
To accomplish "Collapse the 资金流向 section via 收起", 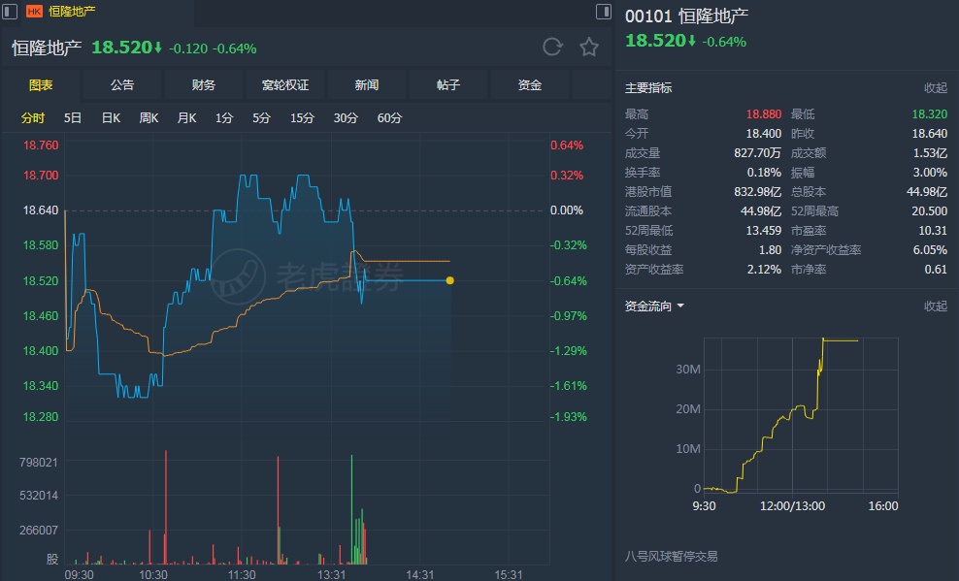I will point(935,307).
